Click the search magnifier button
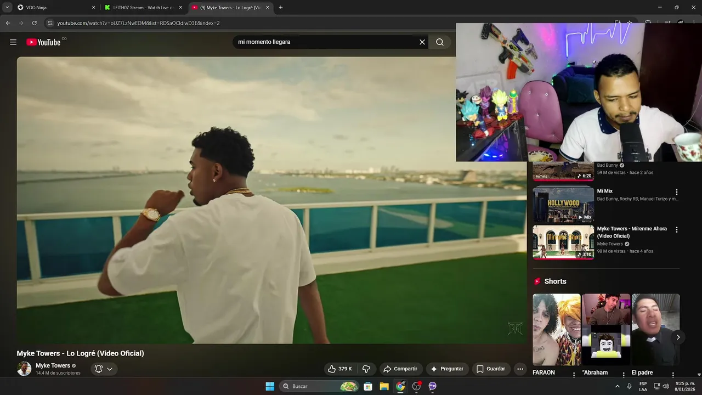 click(x=440, y=42)
